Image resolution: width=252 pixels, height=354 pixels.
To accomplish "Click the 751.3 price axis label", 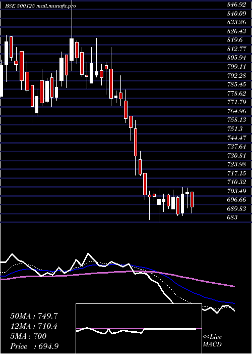I will tap(235, 128).
